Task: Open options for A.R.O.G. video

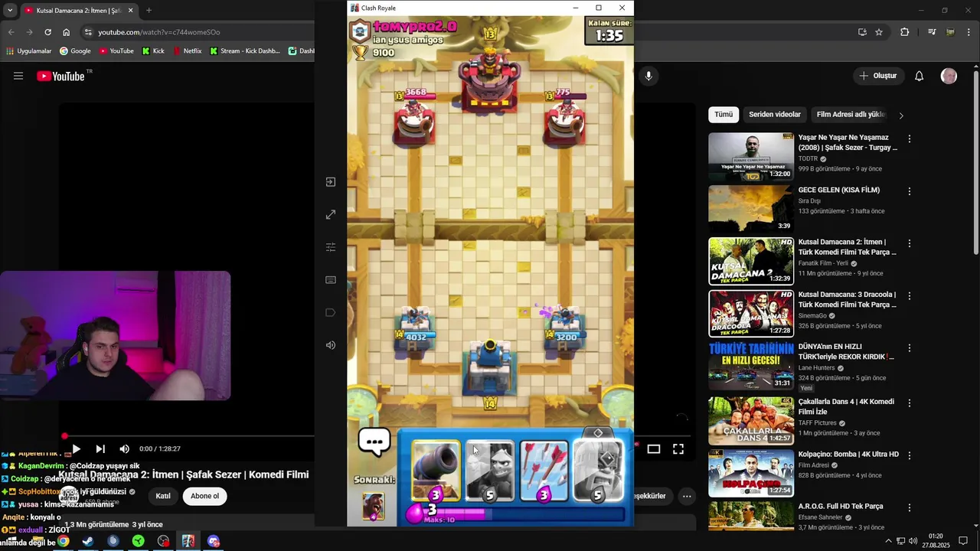Action: (910, 507)
